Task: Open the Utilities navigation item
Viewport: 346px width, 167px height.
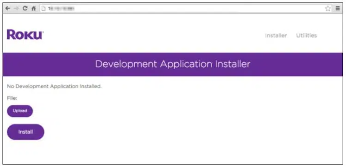Action: (x=307, y=36)
